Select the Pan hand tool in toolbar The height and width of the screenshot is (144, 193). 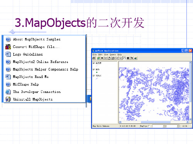coord(124,58)
